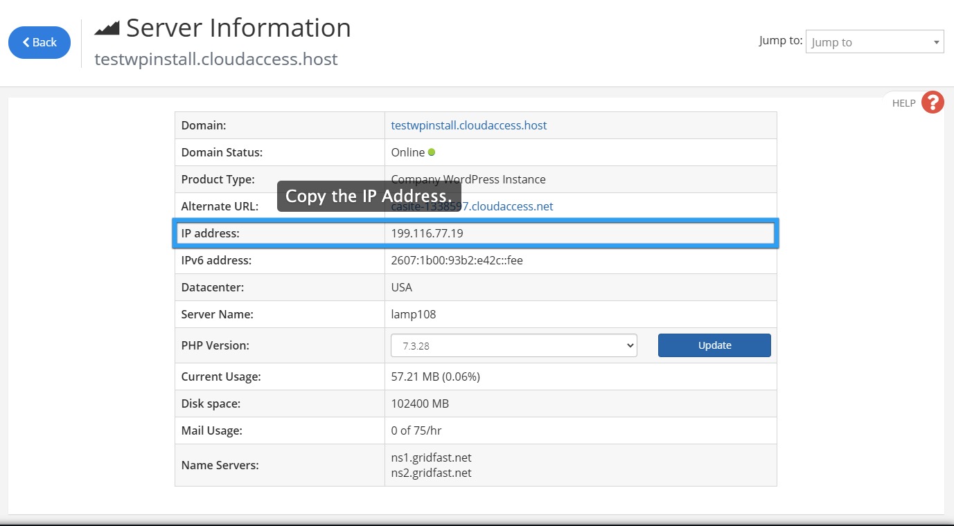
Task: Click the Server Name: label
Action: pos(217,314)
